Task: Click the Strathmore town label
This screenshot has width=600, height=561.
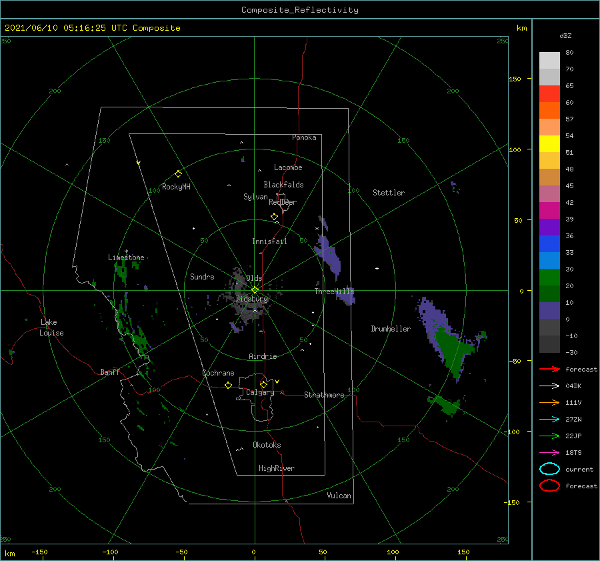Action: pos(324,395)
